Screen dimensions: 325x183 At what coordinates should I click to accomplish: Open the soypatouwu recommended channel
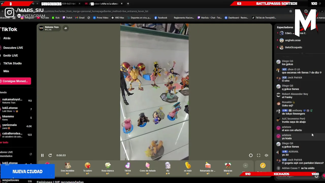(16, 181)
